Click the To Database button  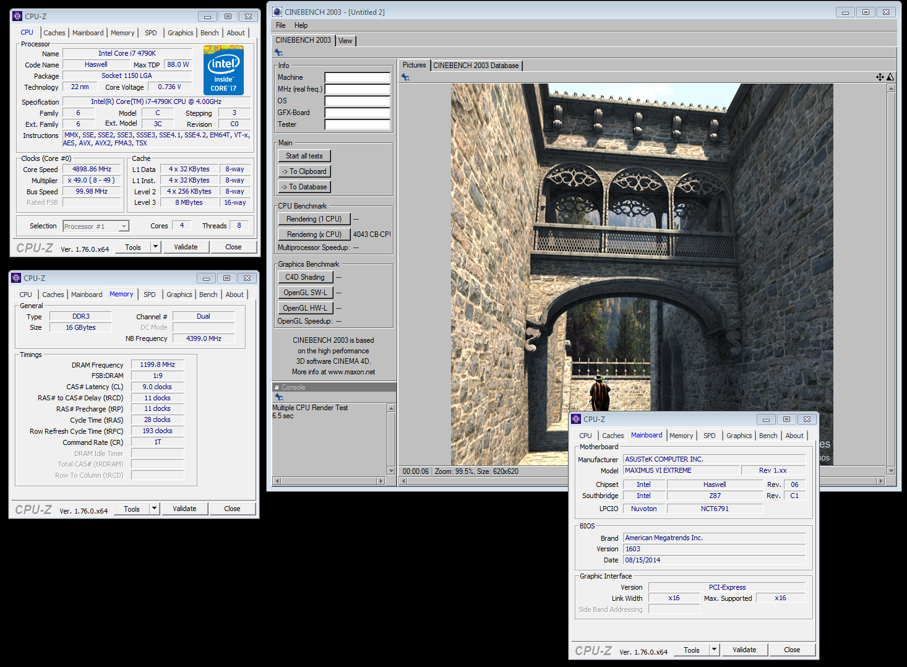coord(304,187)
